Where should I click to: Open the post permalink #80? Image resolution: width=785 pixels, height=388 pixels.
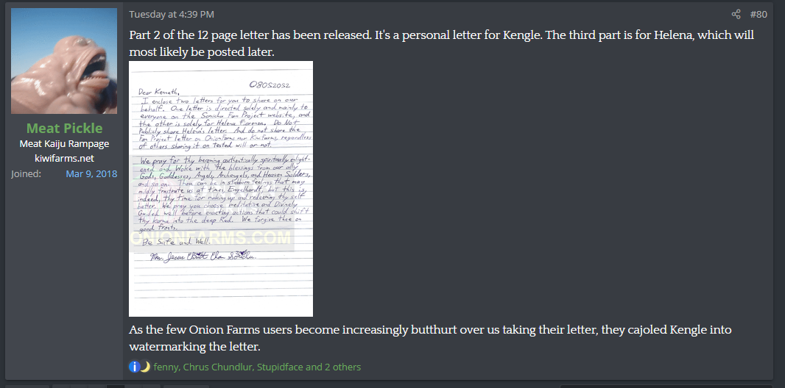click(758, 14)
